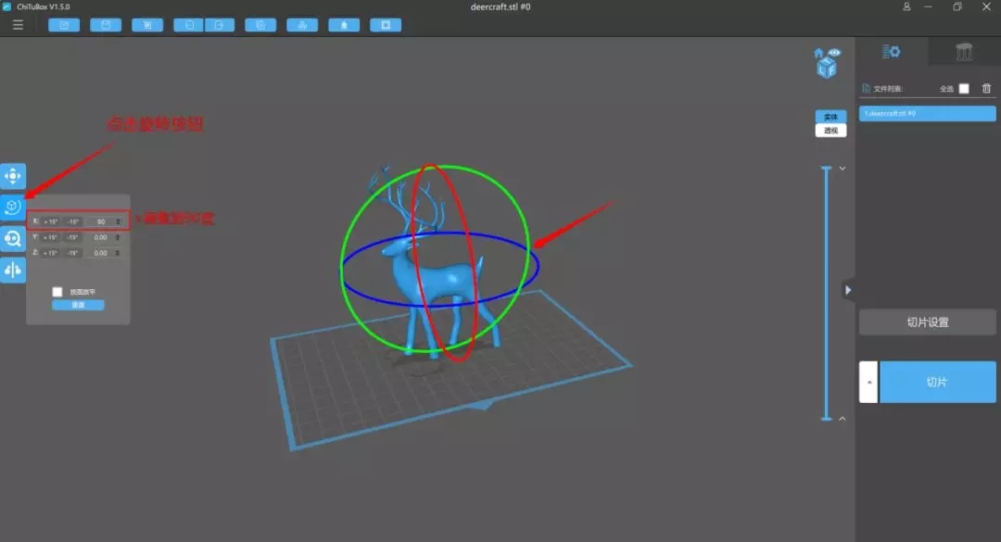The height and width of the screenshot is (542, 1001).
Task: Tick the select-all (全选) checkbox
Action: (x=964, y=89)
